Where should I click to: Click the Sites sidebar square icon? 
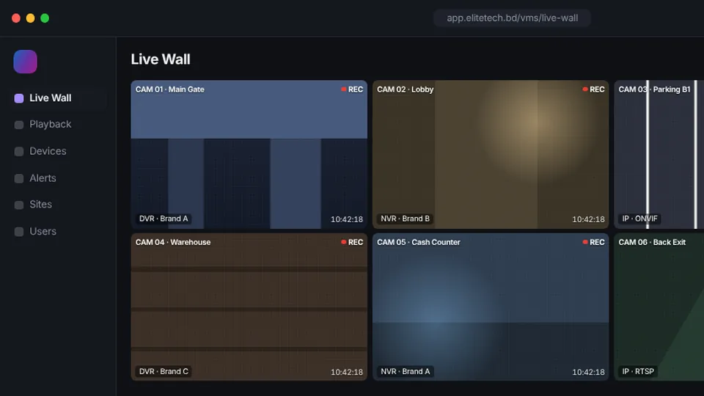[19, 205]
